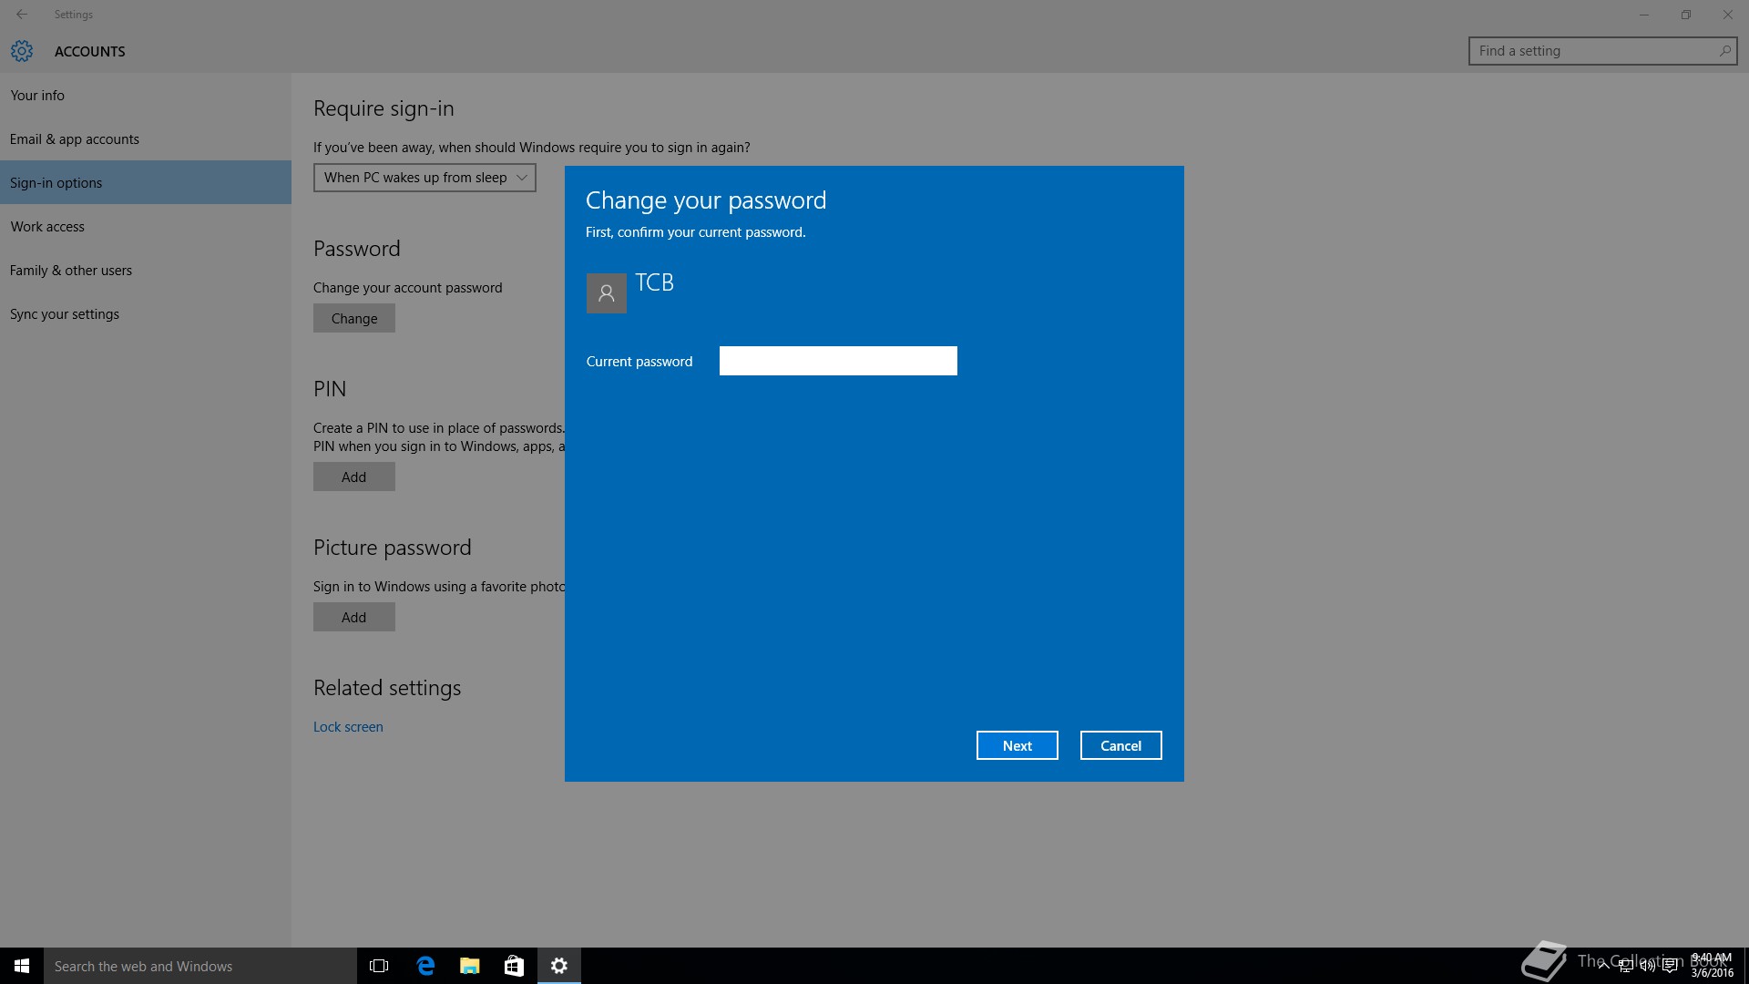Image resolution: width=1749 pixels, height=984 pixels.
Task: Open the Work access section
Action: pos(146,226)
